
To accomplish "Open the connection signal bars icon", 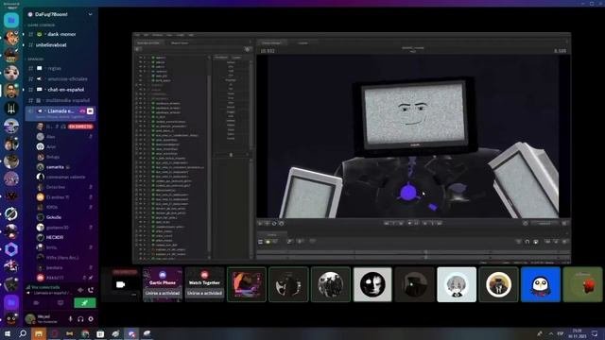I will pyautogui.click(x=28, y=287).
